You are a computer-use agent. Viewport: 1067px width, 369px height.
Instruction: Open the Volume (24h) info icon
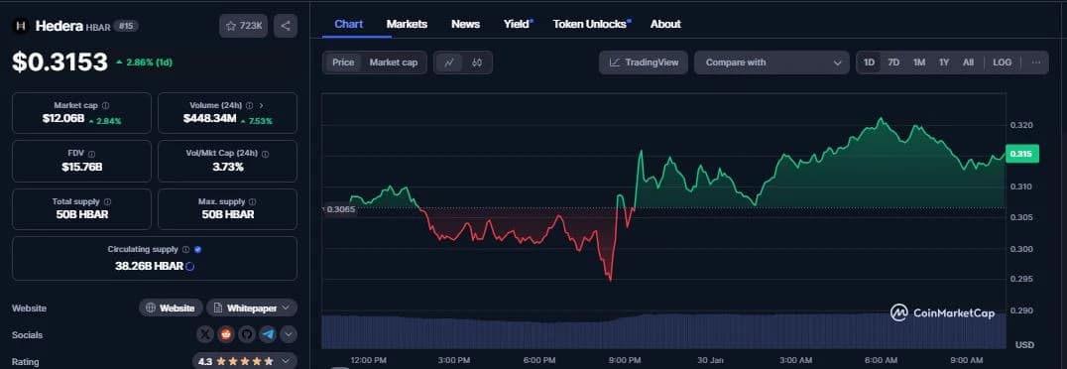(x=249, y=105)
